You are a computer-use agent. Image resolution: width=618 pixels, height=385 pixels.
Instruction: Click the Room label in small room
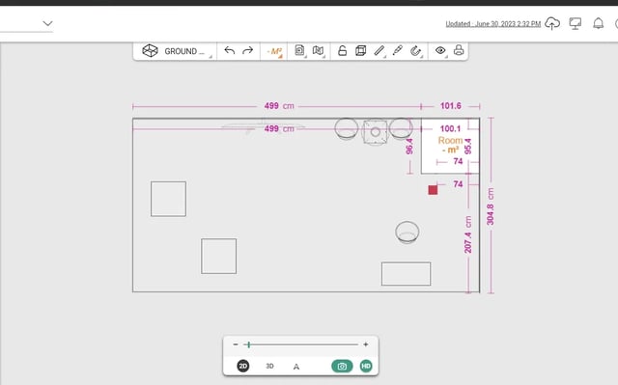(450, 141)
